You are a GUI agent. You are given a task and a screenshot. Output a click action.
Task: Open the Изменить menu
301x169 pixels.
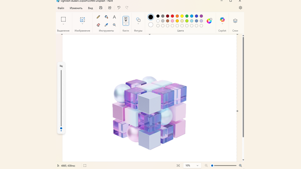(x=76, y=8)
